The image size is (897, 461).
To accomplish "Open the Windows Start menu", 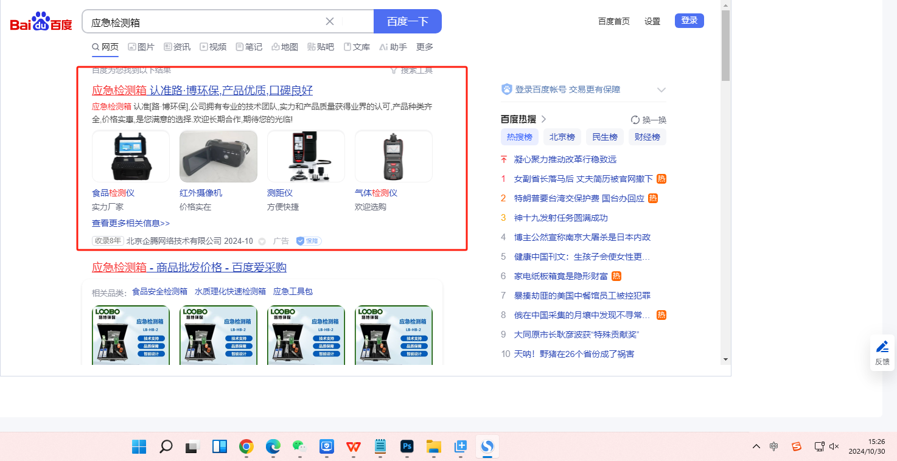I will [x=139, y=447].
